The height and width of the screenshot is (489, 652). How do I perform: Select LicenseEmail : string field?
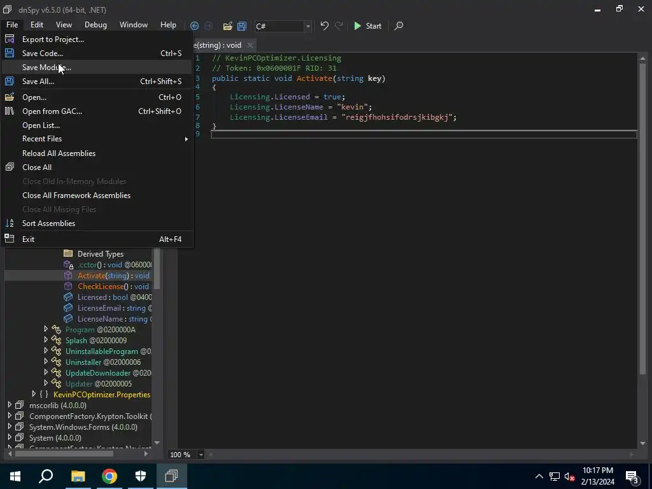point(115,308)
